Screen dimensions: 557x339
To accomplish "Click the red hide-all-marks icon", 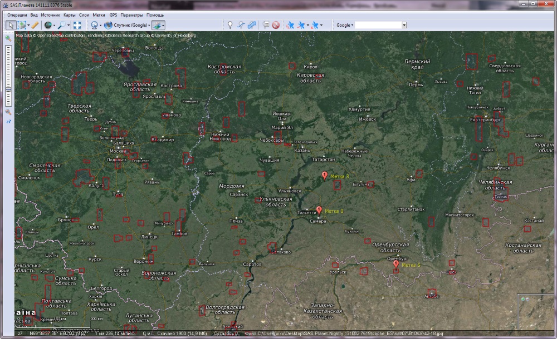I will point(276,25).
